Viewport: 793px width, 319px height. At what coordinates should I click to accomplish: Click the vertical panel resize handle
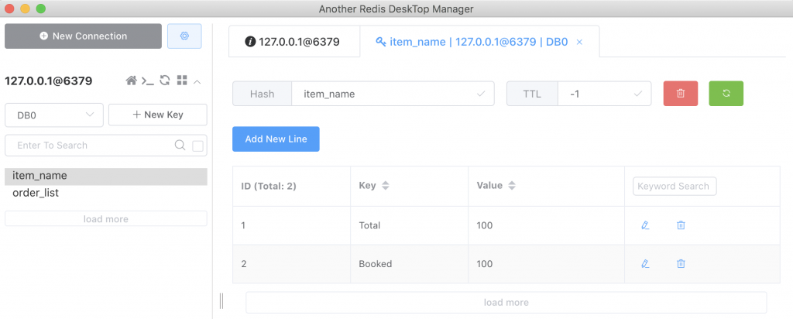[x=221, y=300]
